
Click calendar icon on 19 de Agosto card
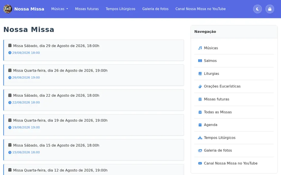coord(10,120)
